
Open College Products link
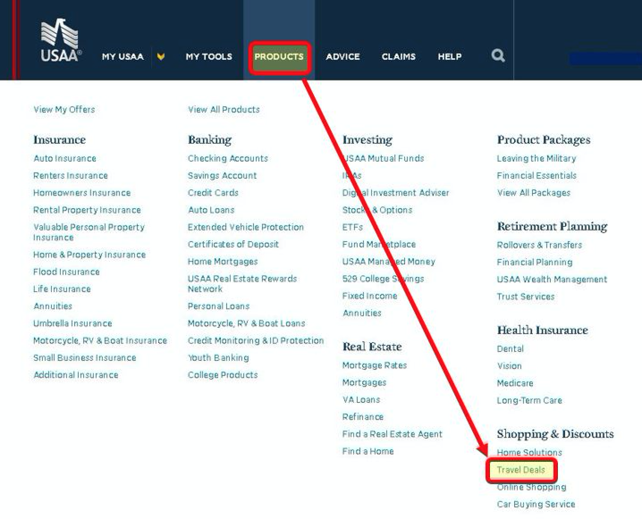(223, 375)
